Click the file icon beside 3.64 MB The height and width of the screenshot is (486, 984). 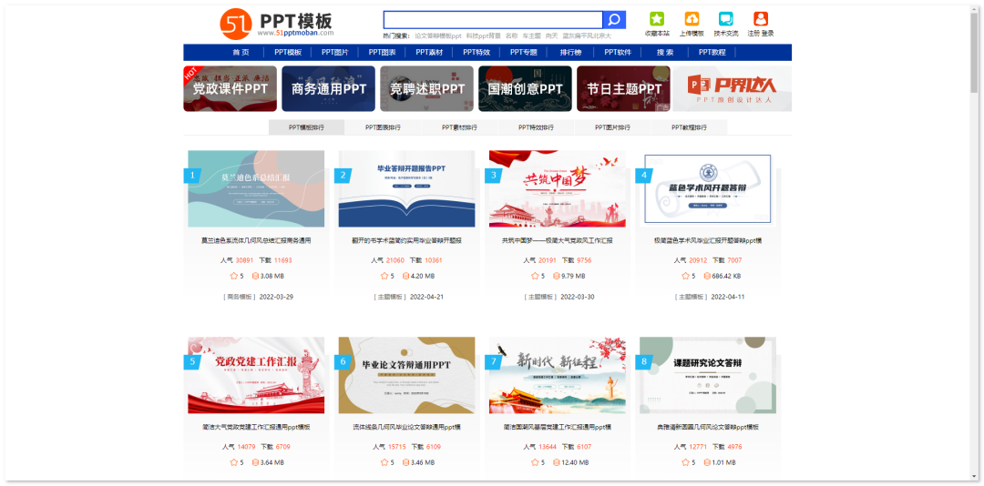(255, 463)
